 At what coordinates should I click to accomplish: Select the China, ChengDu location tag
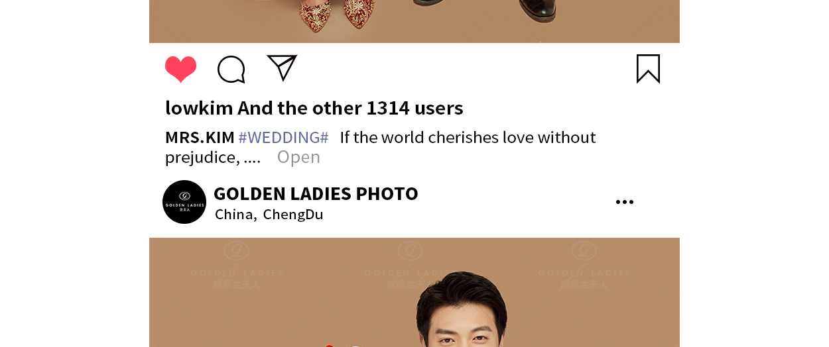tap(269, 215)
